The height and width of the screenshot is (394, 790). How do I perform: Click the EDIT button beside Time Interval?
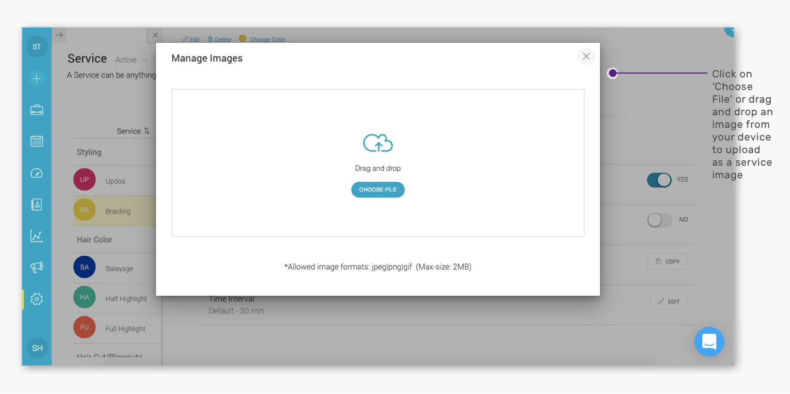tap(669, 301)
